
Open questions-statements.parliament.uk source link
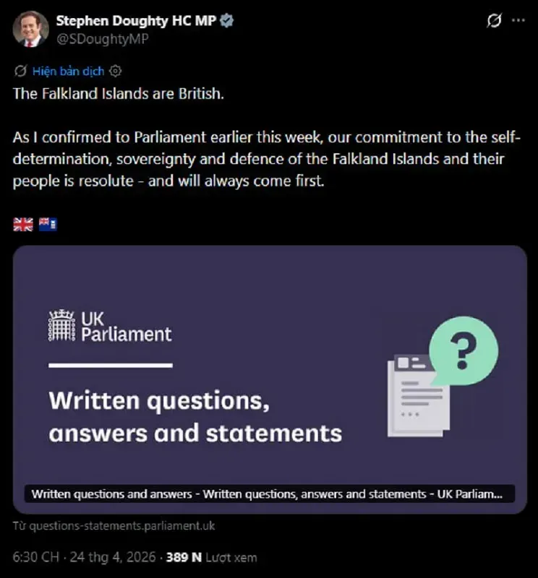point(114,526)
